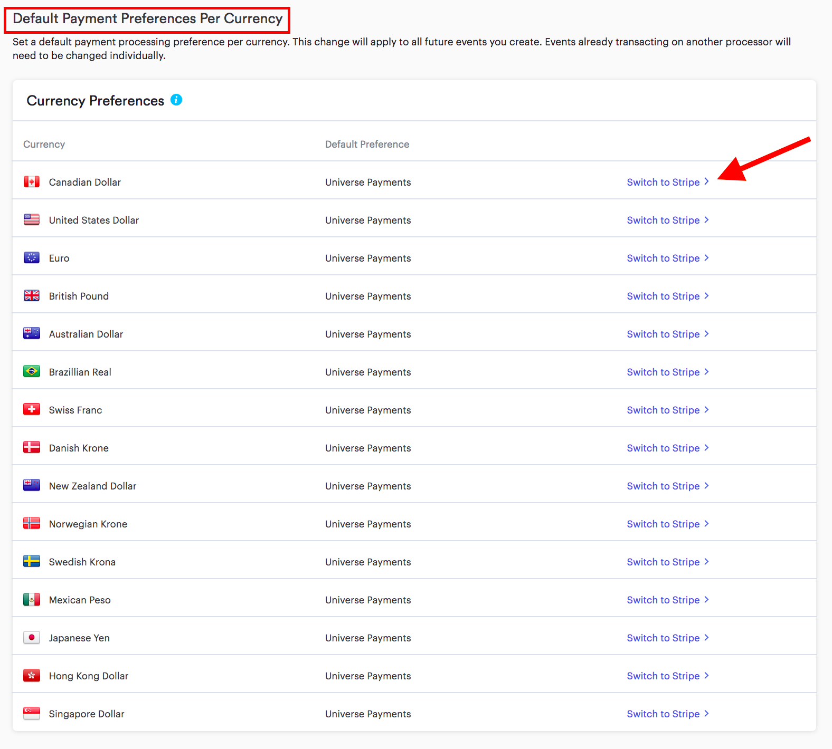Click the Norwegian Krone label
Image resolution: width=832 pixels, height=749 pixels.
tap(88, 524)
